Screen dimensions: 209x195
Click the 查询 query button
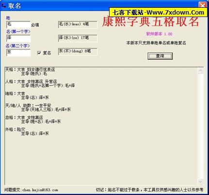point(160,56)
